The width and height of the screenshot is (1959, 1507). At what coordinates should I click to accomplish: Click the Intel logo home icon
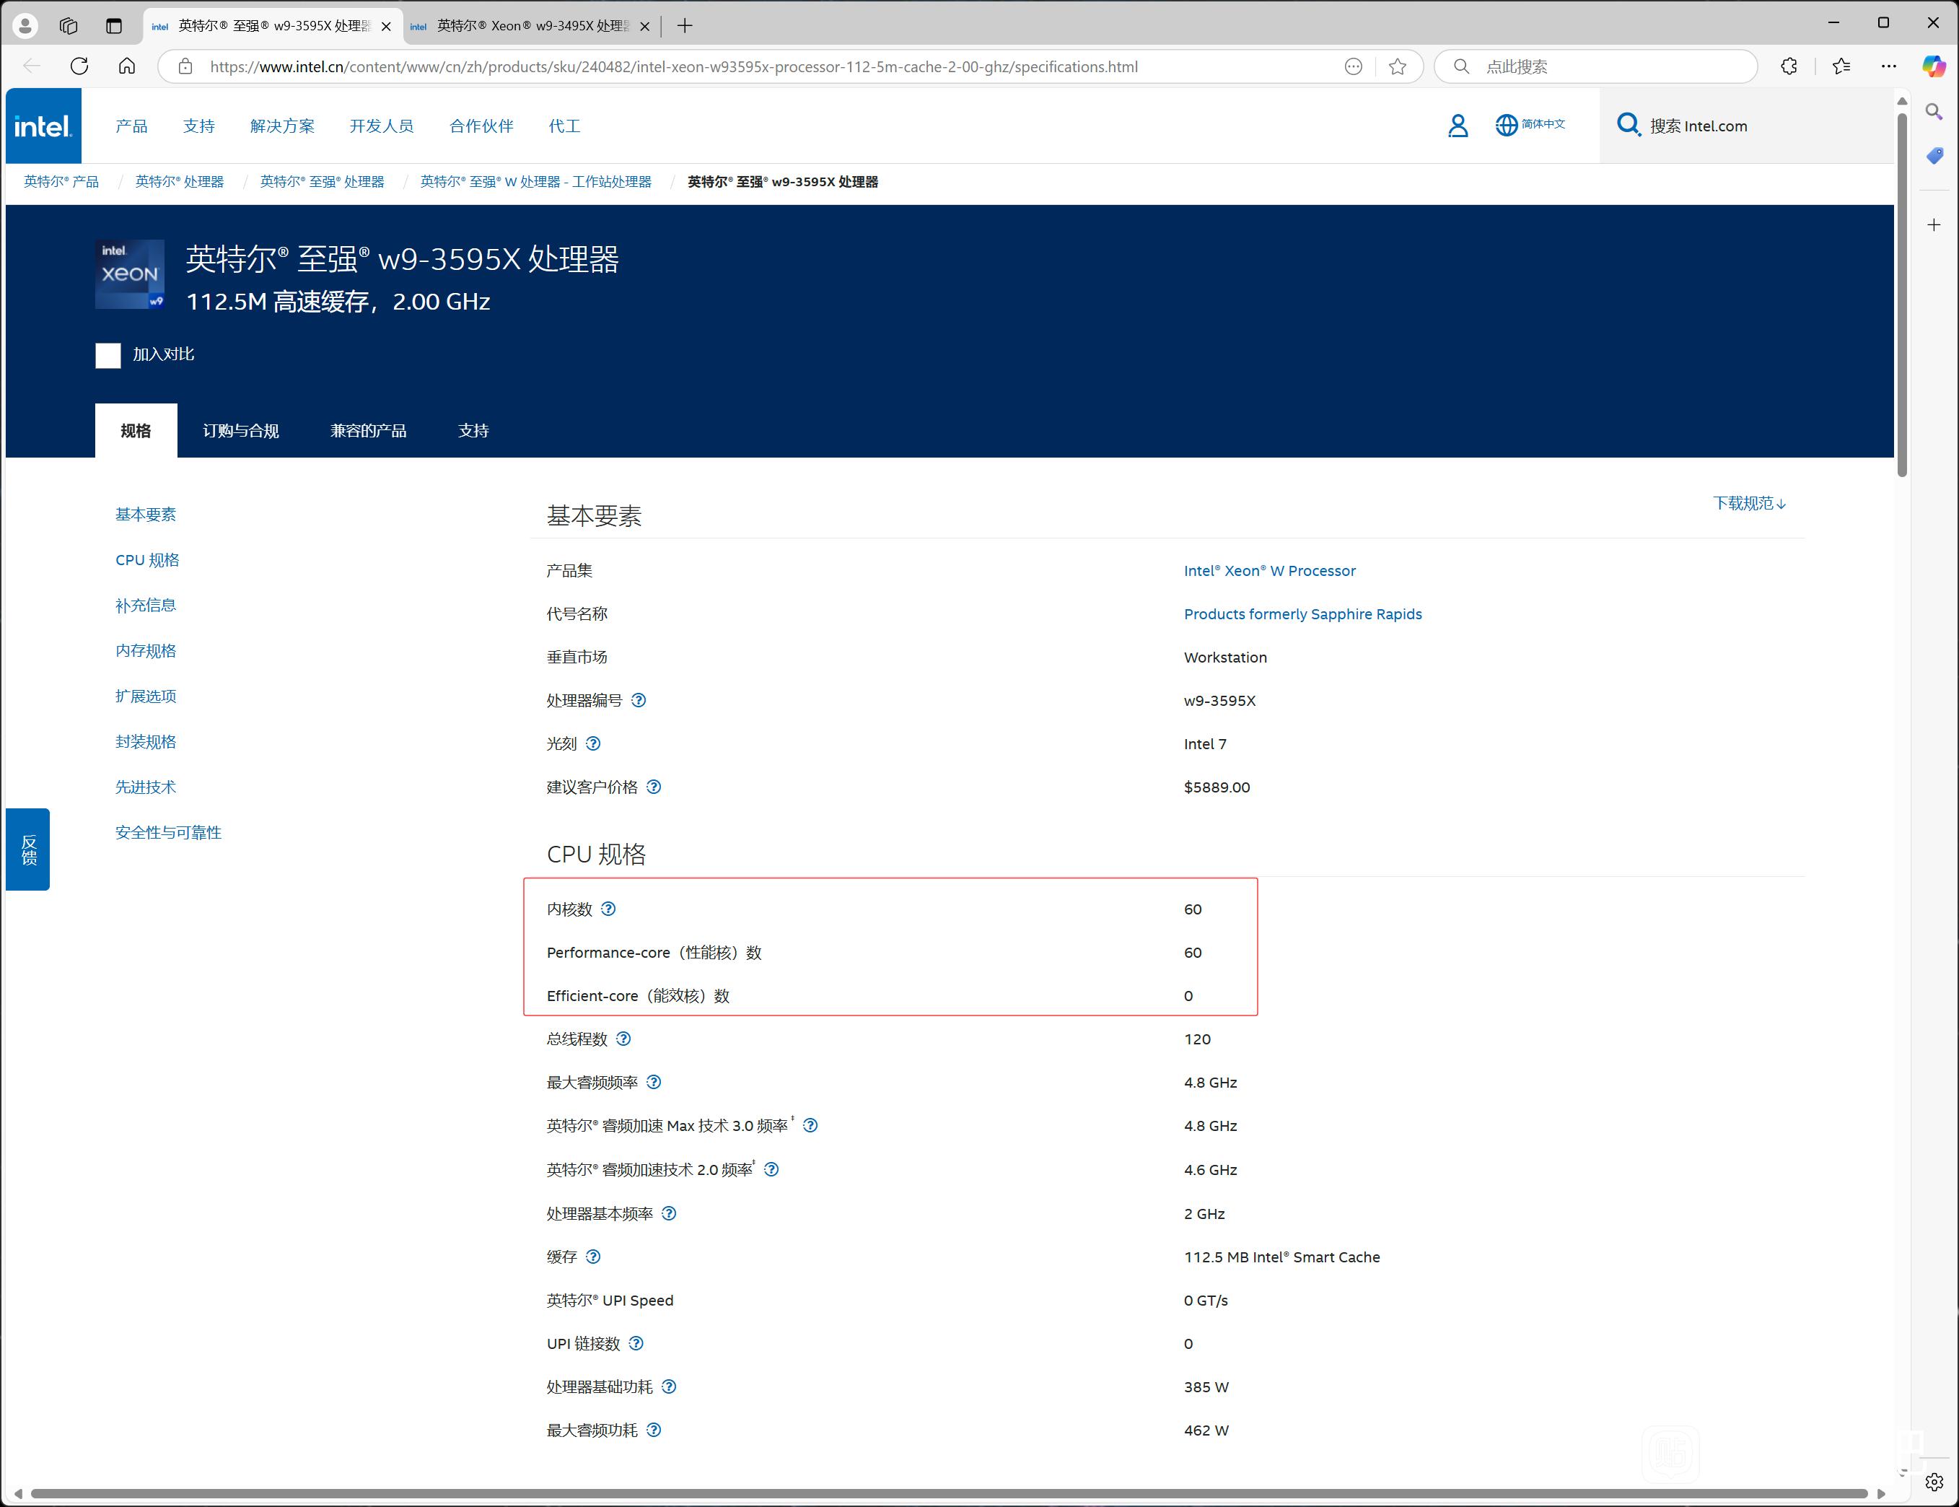click(x=43, y=126)
